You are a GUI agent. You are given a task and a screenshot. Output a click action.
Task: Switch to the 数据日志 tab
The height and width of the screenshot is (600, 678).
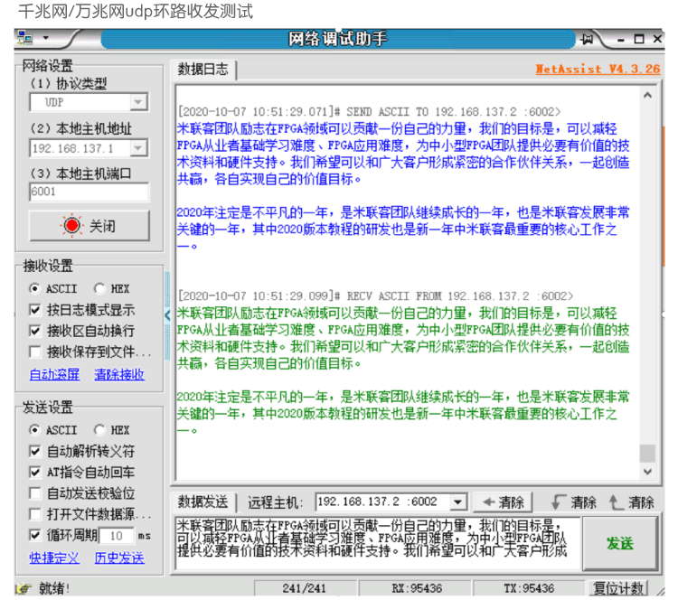203,70
